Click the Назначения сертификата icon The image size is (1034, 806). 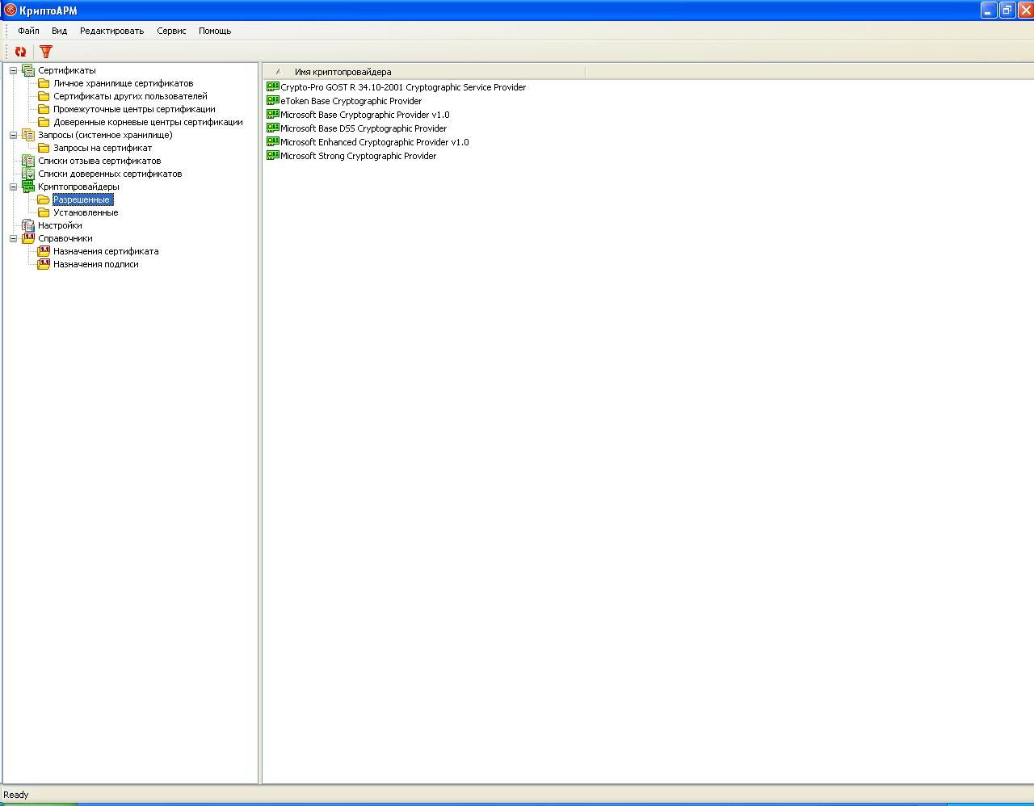[44, 251]
